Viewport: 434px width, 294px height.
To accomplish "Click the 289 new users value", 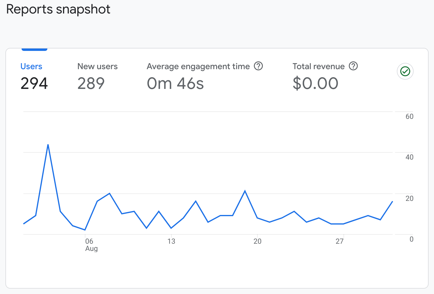I will click(91, 83).
